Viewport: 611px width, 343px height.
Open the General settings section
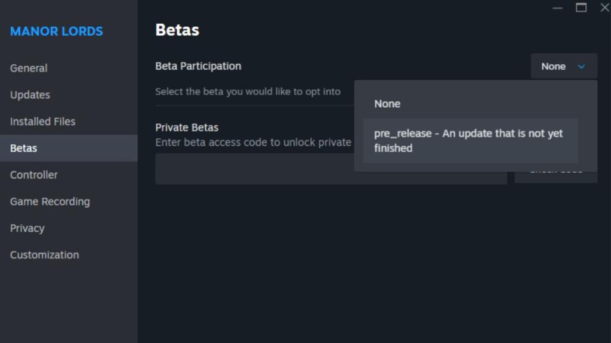pyautogui.click(x=29, y=68)
